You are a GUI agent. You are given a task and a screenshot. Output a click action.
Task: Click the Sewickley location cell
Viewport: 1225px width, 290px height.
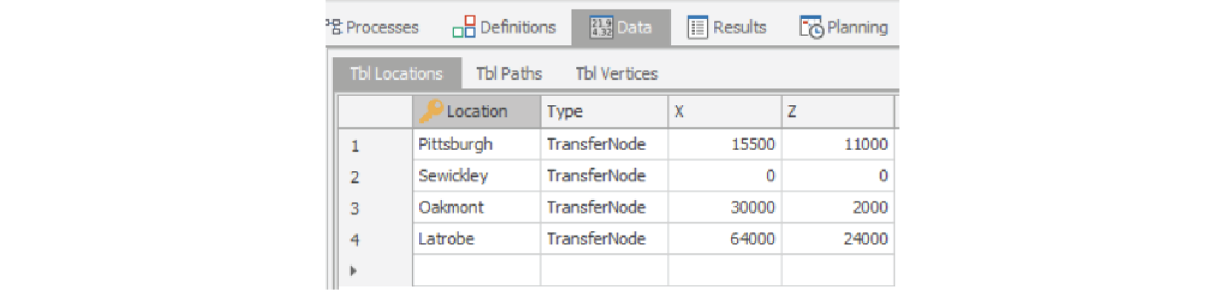(476, 176)
